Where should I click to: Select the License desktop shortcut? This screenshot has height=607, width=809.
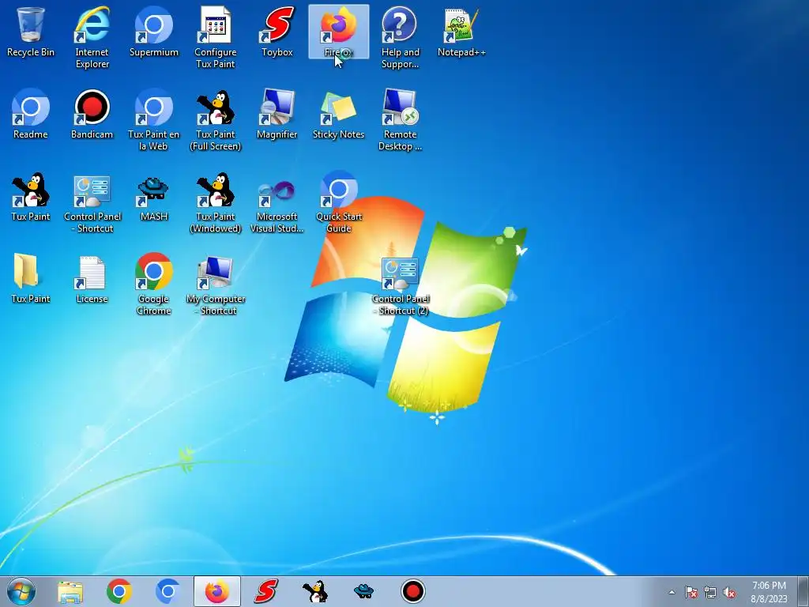pyautogui.click(x=92, y=279)
